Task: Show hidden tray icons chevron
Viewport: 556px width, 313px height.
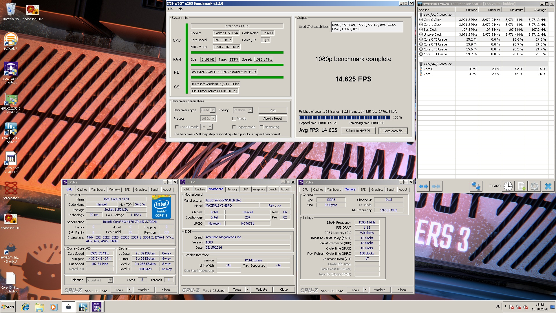Action: [505, 306]
